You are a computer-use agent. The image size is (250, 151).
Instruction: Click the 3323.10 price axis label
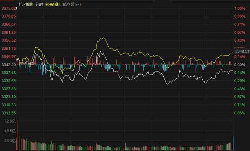(9, 97)
